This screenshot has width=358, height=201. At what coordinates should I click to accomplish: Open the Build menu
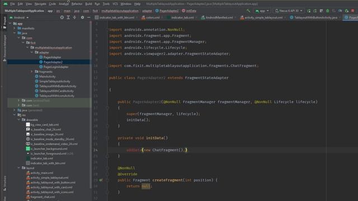point(88,4)
